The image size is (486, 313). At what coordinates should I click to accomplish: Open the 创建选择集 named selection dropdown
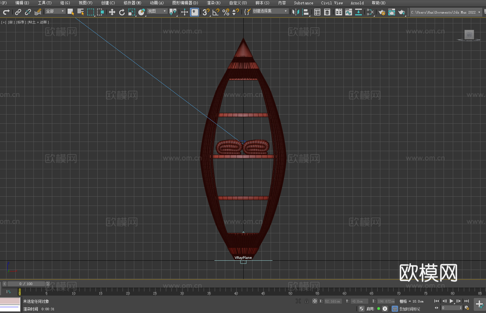270,11
